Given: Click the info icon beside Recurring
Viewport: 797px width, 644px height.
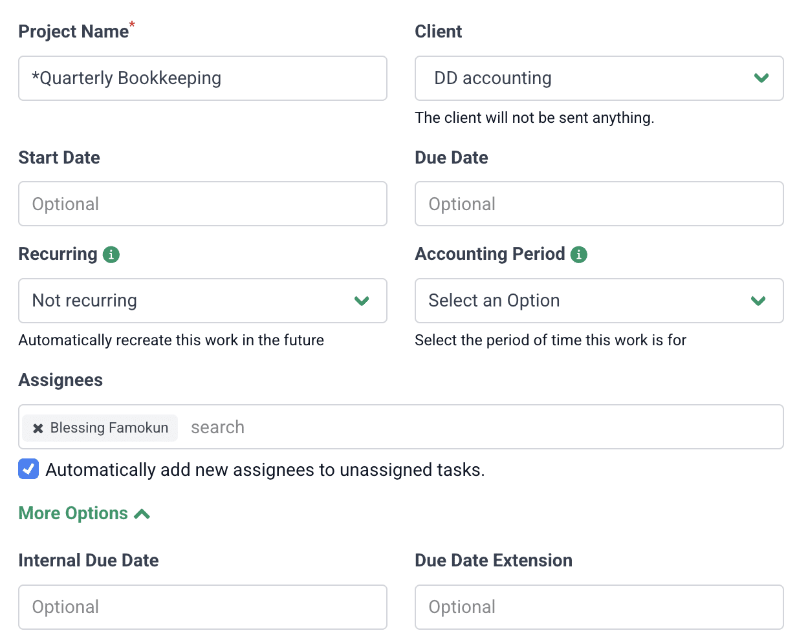Looking at the screenshot, I should pyautogui.click(x=111, y=255).
